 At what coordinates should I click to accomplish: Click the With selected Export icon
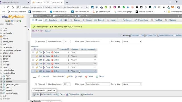point(97,76)
